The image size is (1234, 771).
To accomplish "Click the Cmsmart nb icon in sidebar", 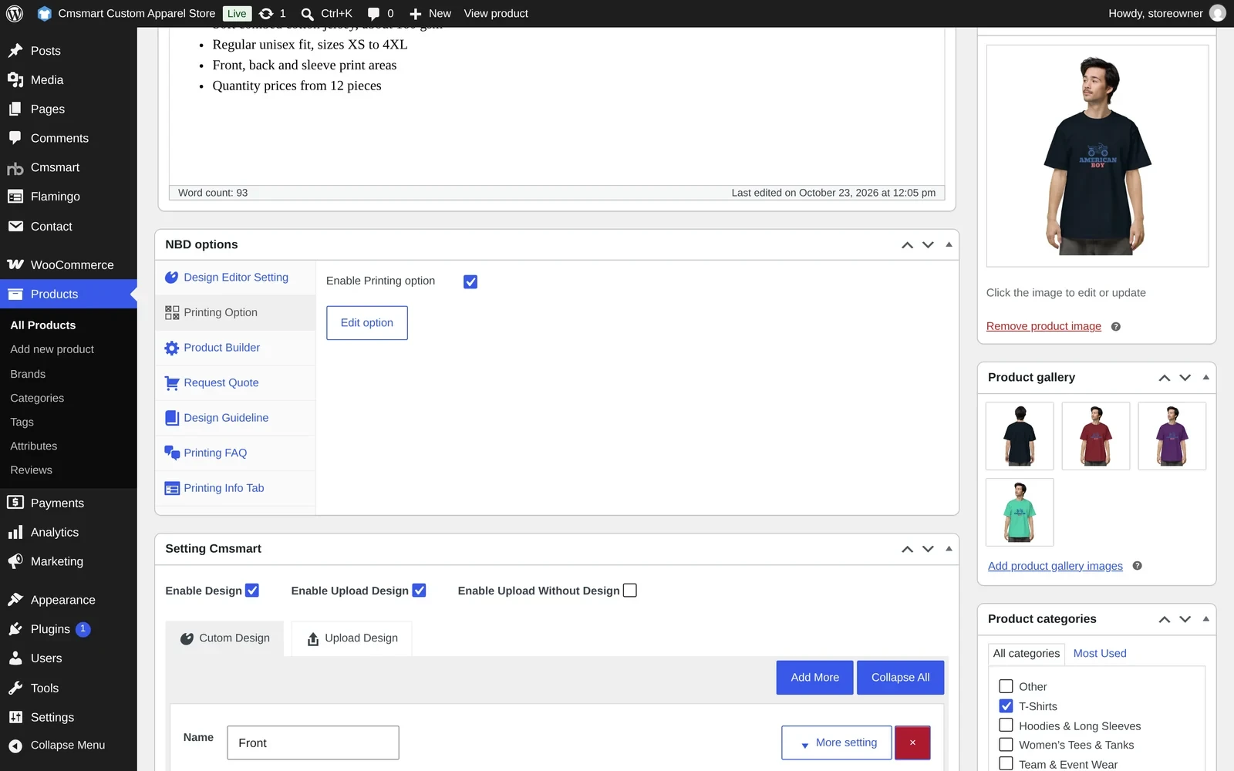I will click(15, 168).
